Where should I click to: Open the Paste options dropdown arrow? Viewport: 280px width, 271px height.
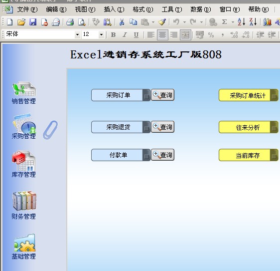point(153,22)
